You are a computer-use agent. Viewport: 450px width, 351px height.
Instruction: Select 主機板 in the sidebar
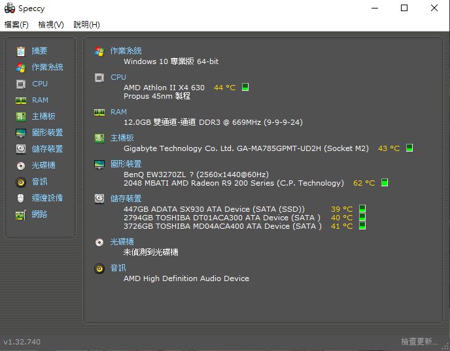[43, 116]
